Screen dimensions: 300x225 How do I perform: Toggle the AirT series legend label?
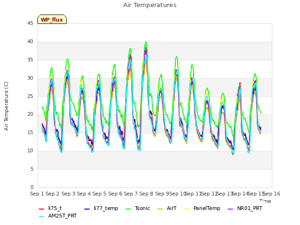point(172,208)
